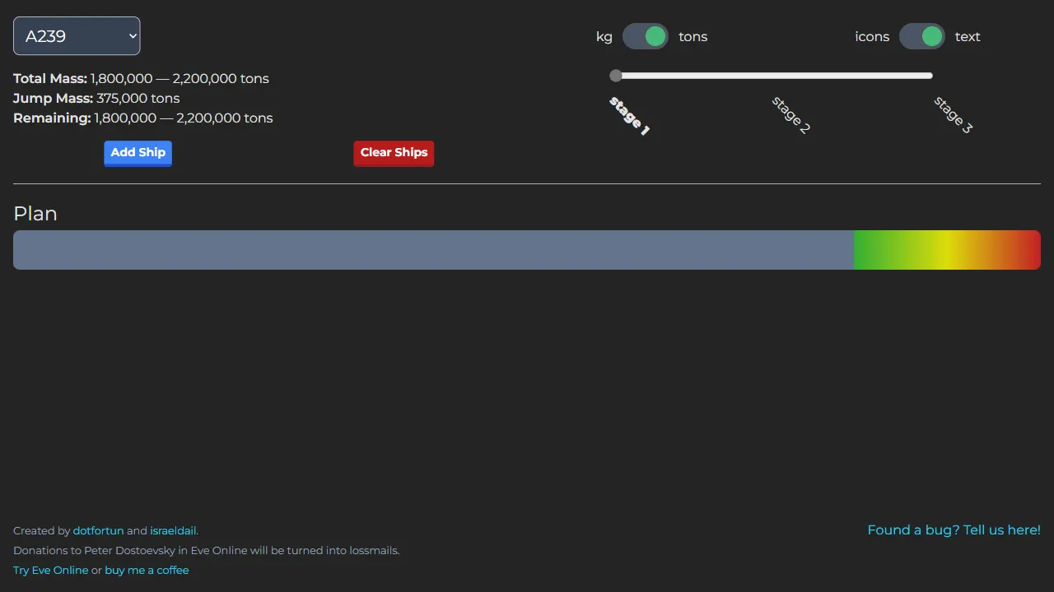Toggle the kg/tons unit switch
Image resolution: width=1054 pixels, height=592 pixels.
pos(646,36)
